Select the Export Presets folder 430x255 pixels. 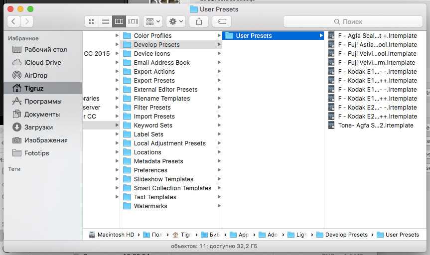click(x=154, y=80)
